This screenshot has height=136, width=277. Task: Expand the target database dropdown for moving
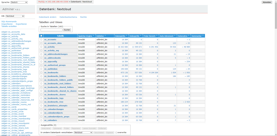click(x=83, y=132)
